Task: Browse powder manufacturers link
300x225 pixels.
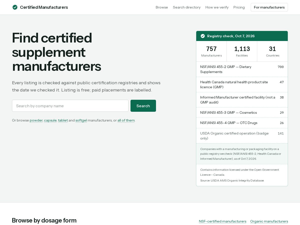Action: pos(36,120)
